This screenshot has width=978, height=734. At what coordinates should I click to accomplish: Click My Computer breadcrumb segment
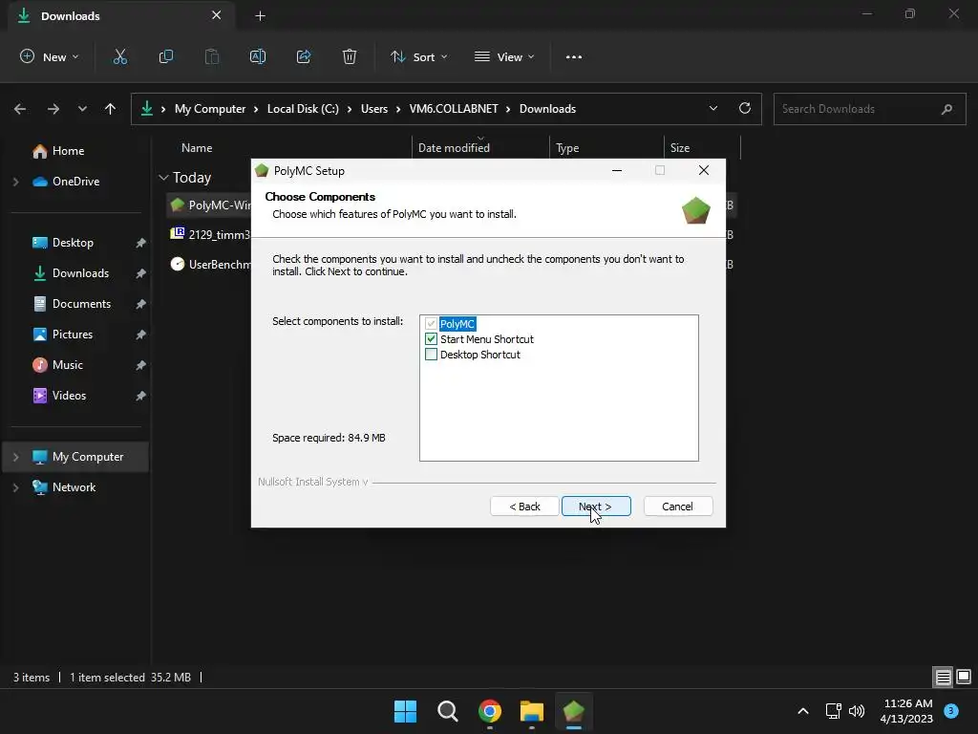point(210,109)
